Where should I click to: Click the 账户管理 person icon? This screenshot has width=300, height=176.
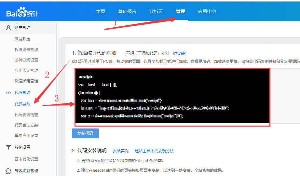[8, 28]
